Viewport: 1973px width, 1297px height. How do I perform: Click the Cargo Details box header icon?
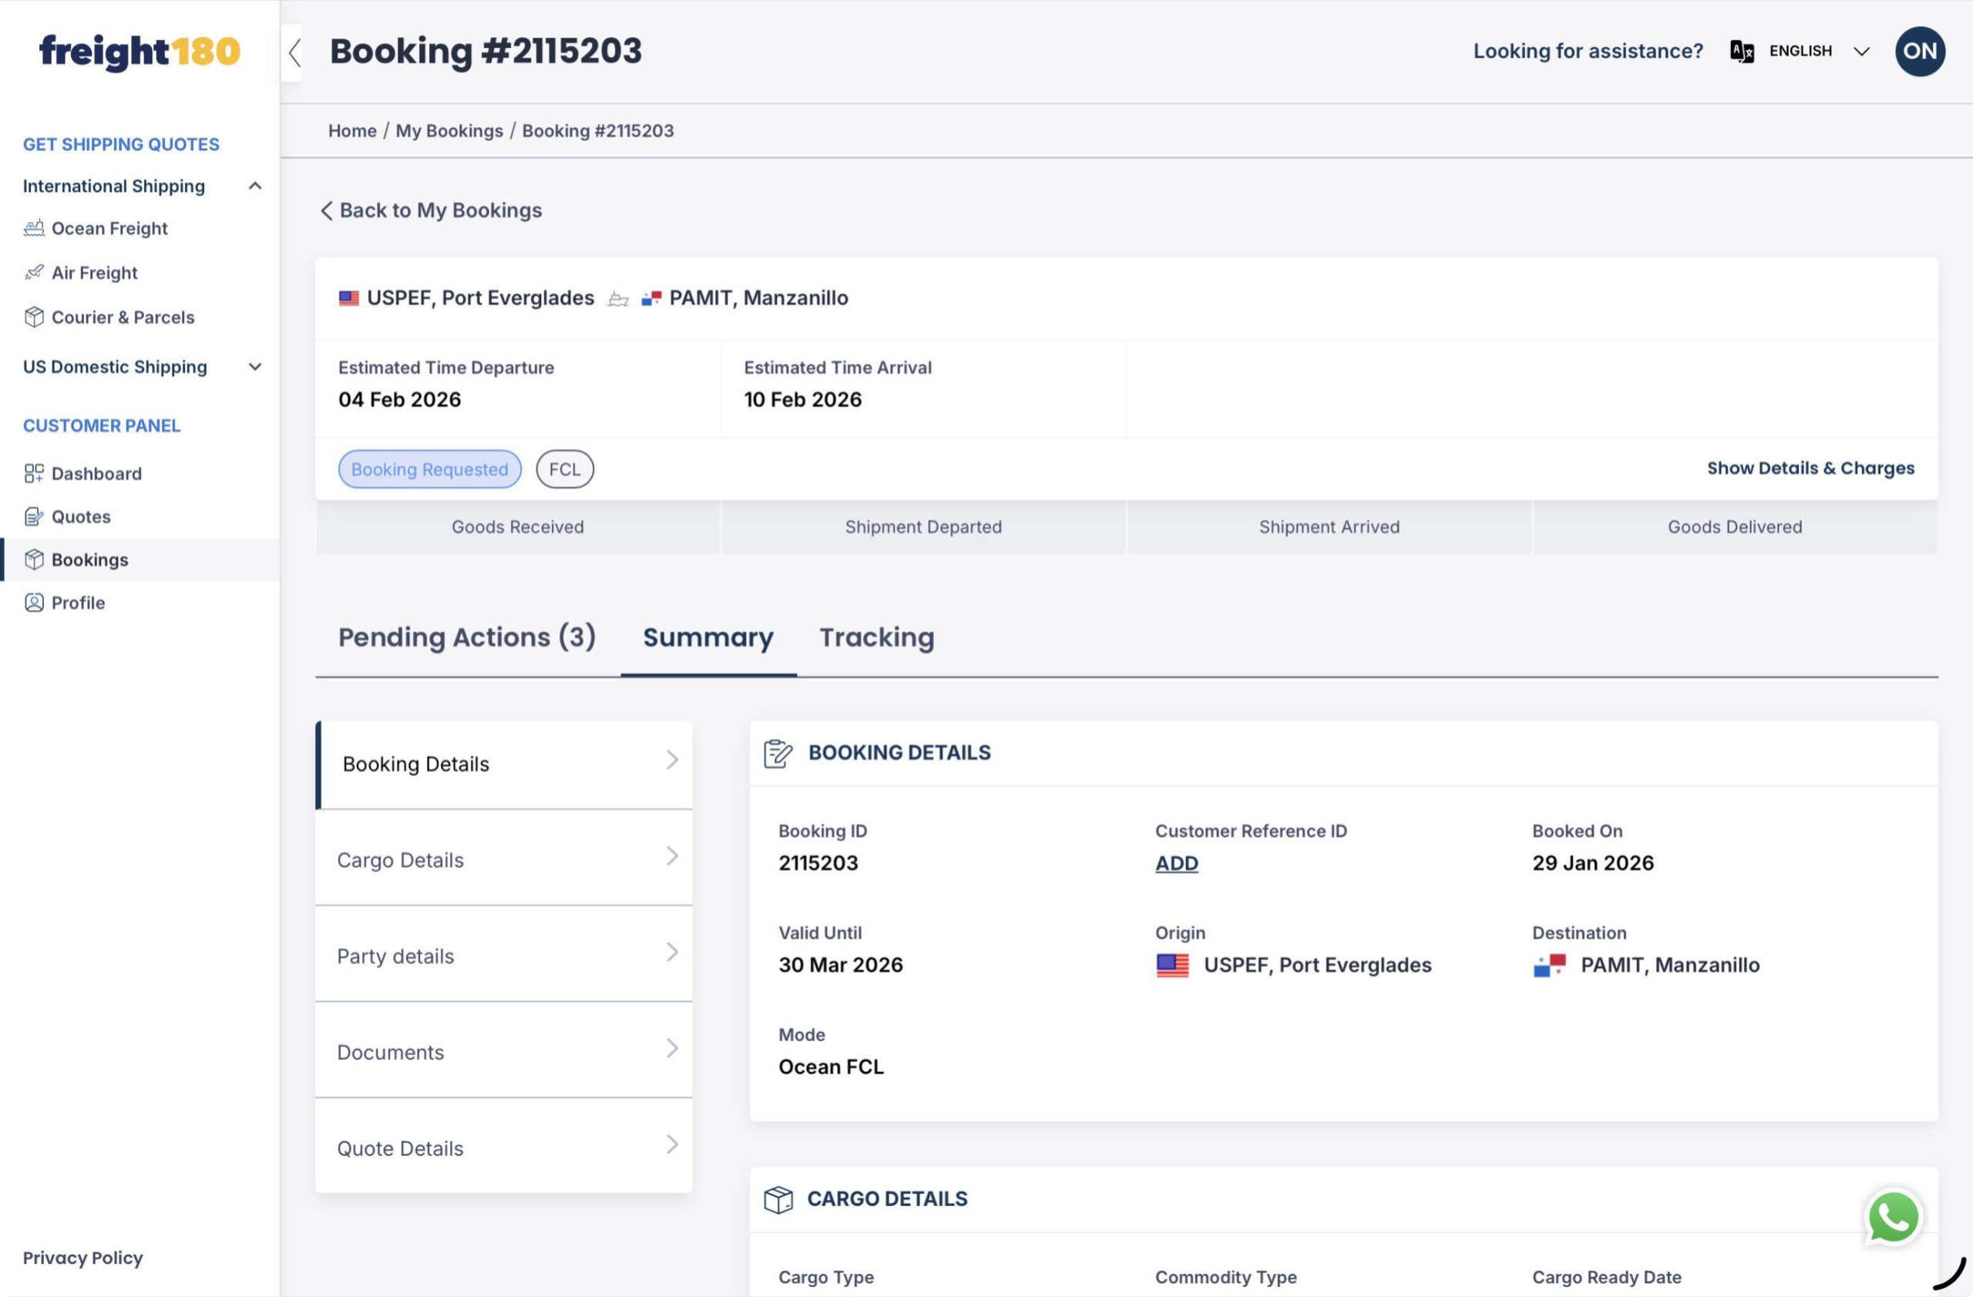coord(778,1199)
